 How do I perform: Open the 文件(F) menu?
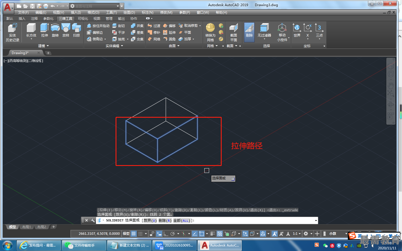[23, 13]
